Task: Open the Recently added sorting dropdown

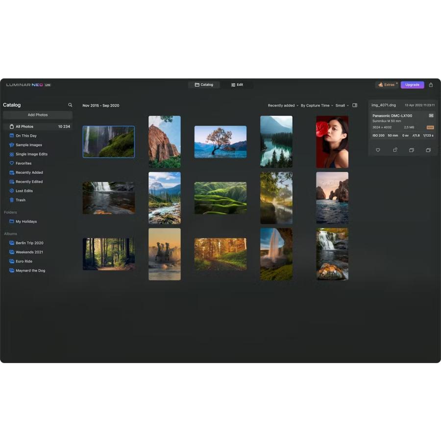Action: [x=283, y=105]
